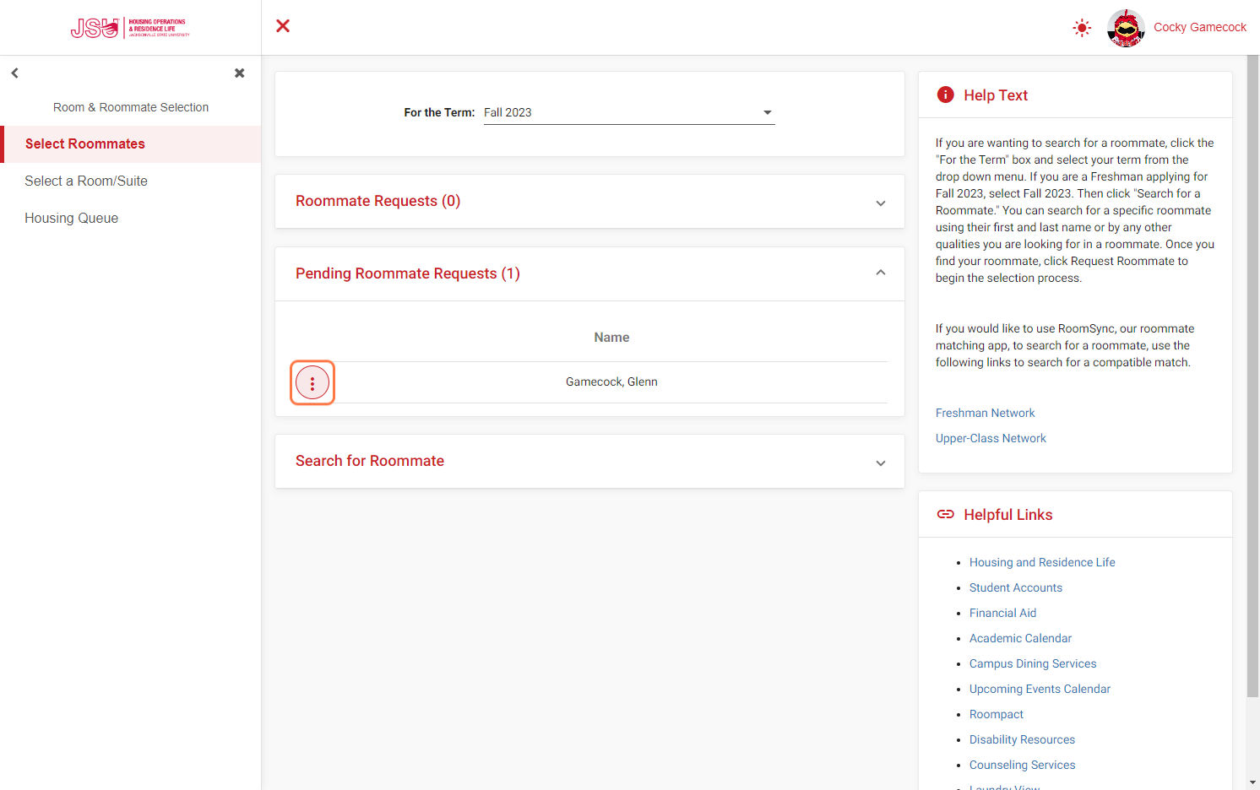Close the sidebar navigation menu
Image resolution: width=1260 pixels, height=790 pixels.
click(x=240, y=73)
